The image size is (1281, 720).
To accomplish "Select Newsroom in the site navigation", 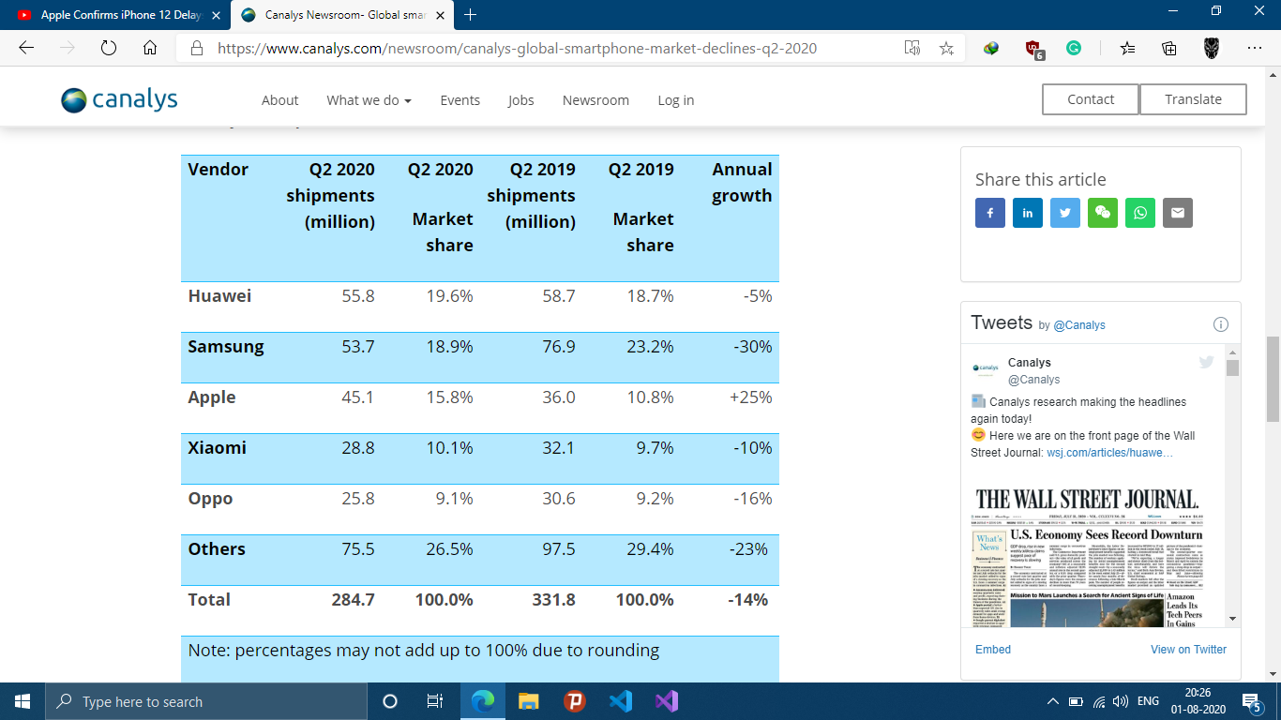I will [x=595, y=99].
